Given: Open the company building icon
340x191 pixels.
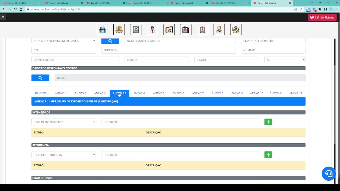Looking at the screenshot, I should tap(102, 30).
